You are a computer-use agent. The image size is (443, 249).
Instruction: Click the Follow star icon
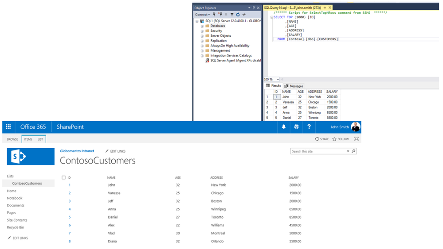click(334, 139)
